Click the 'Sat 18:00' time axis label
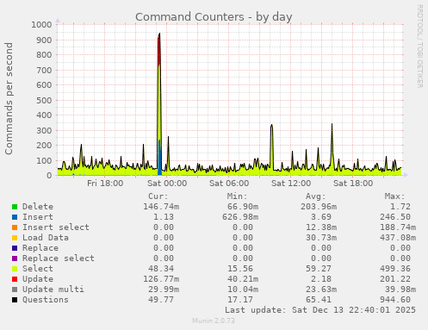 tap(353, 184)
